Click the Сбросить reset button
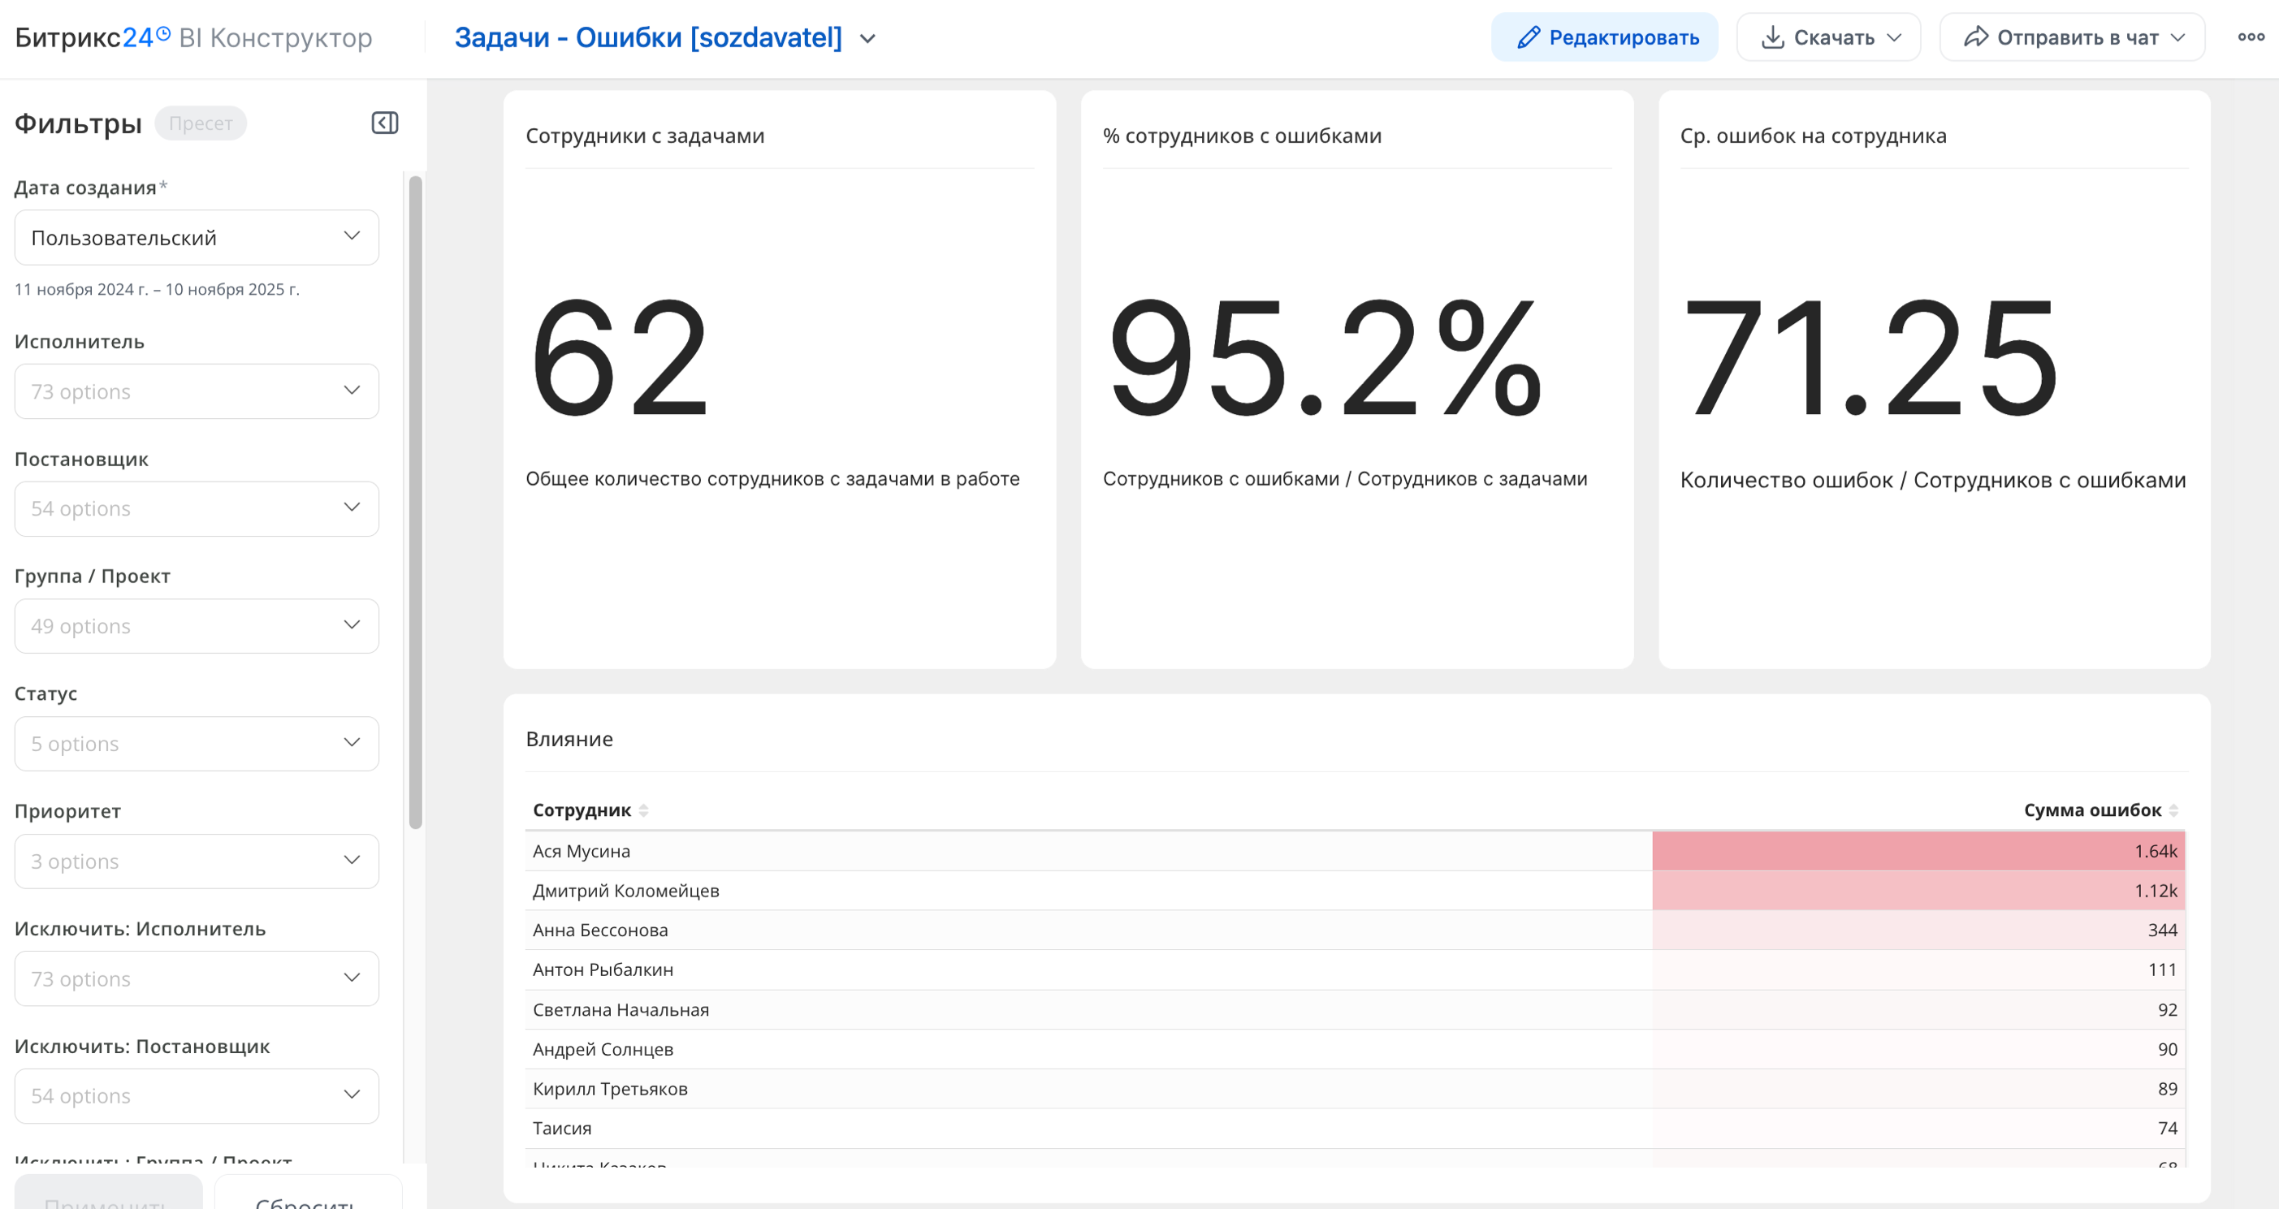The width and height of the screenshot is (2279, 1209). [307, 1196]
